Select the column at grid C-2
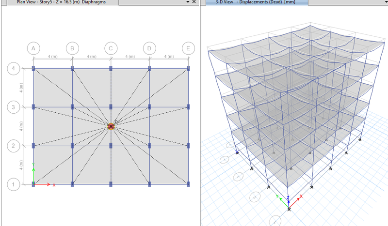The image size is (388, 226). coord(111,146)
